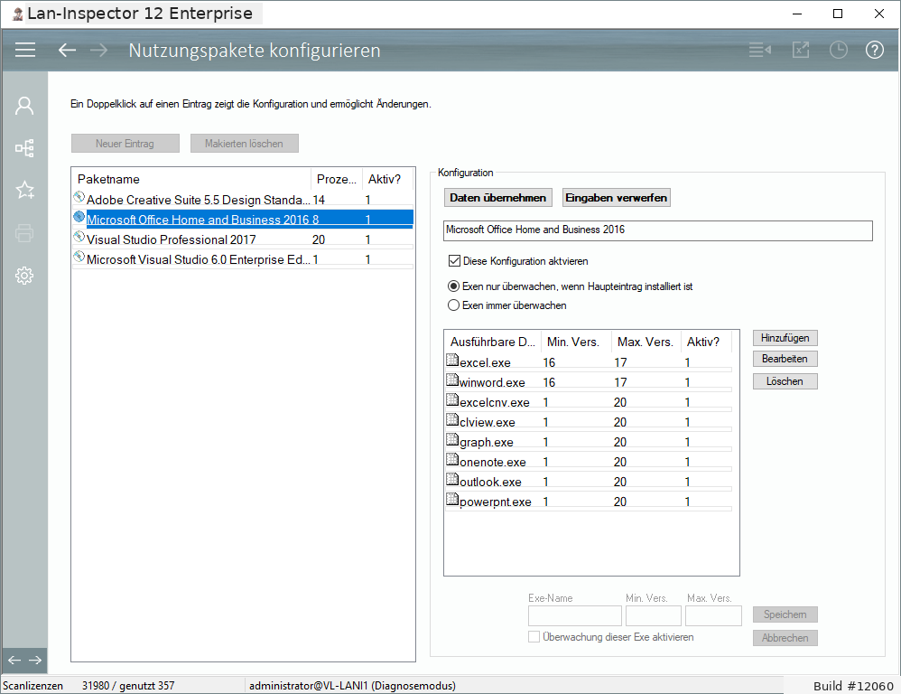This screenshot has width=901, height=694.
Task: Click 'Daten übernehmen' button
Action: pyautogui.click(x=498, y=198)
